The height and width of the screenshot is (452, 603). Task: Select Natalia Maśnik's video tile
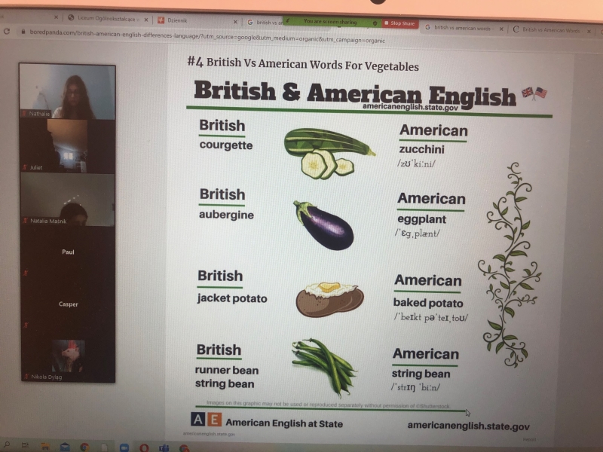(68, 199)
